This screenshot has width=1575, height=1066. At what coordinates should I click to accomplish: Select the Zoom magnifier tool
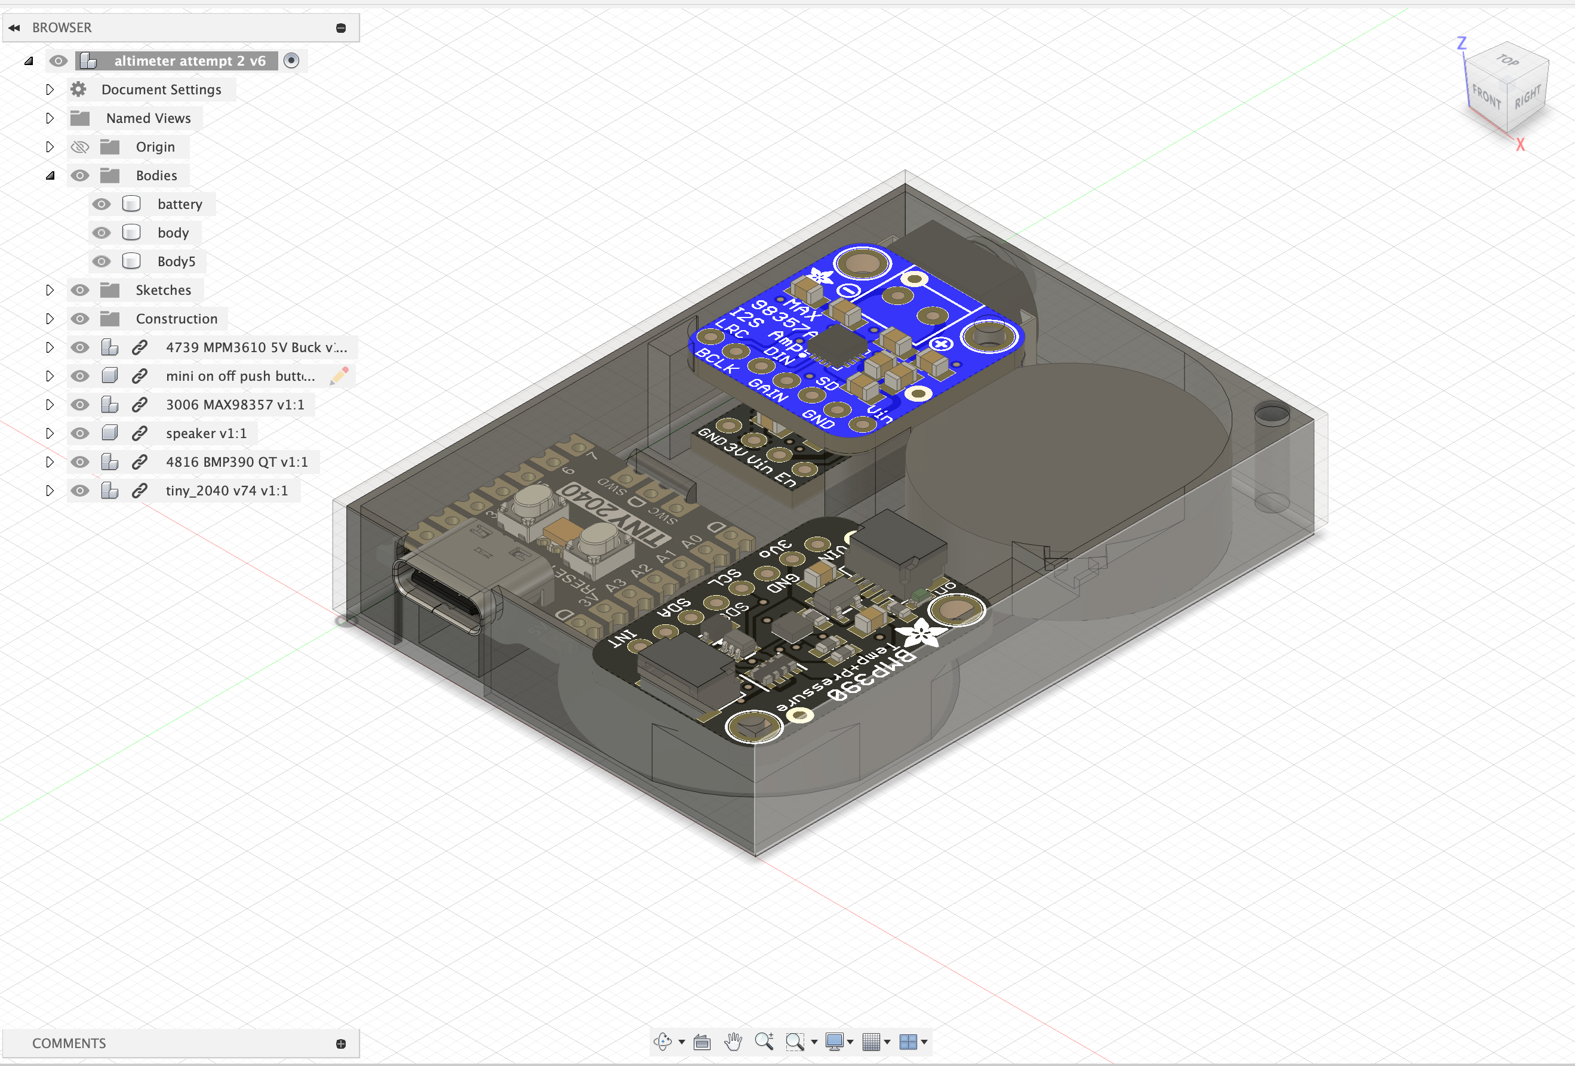pyautogui.click(x=764, y=1042)
